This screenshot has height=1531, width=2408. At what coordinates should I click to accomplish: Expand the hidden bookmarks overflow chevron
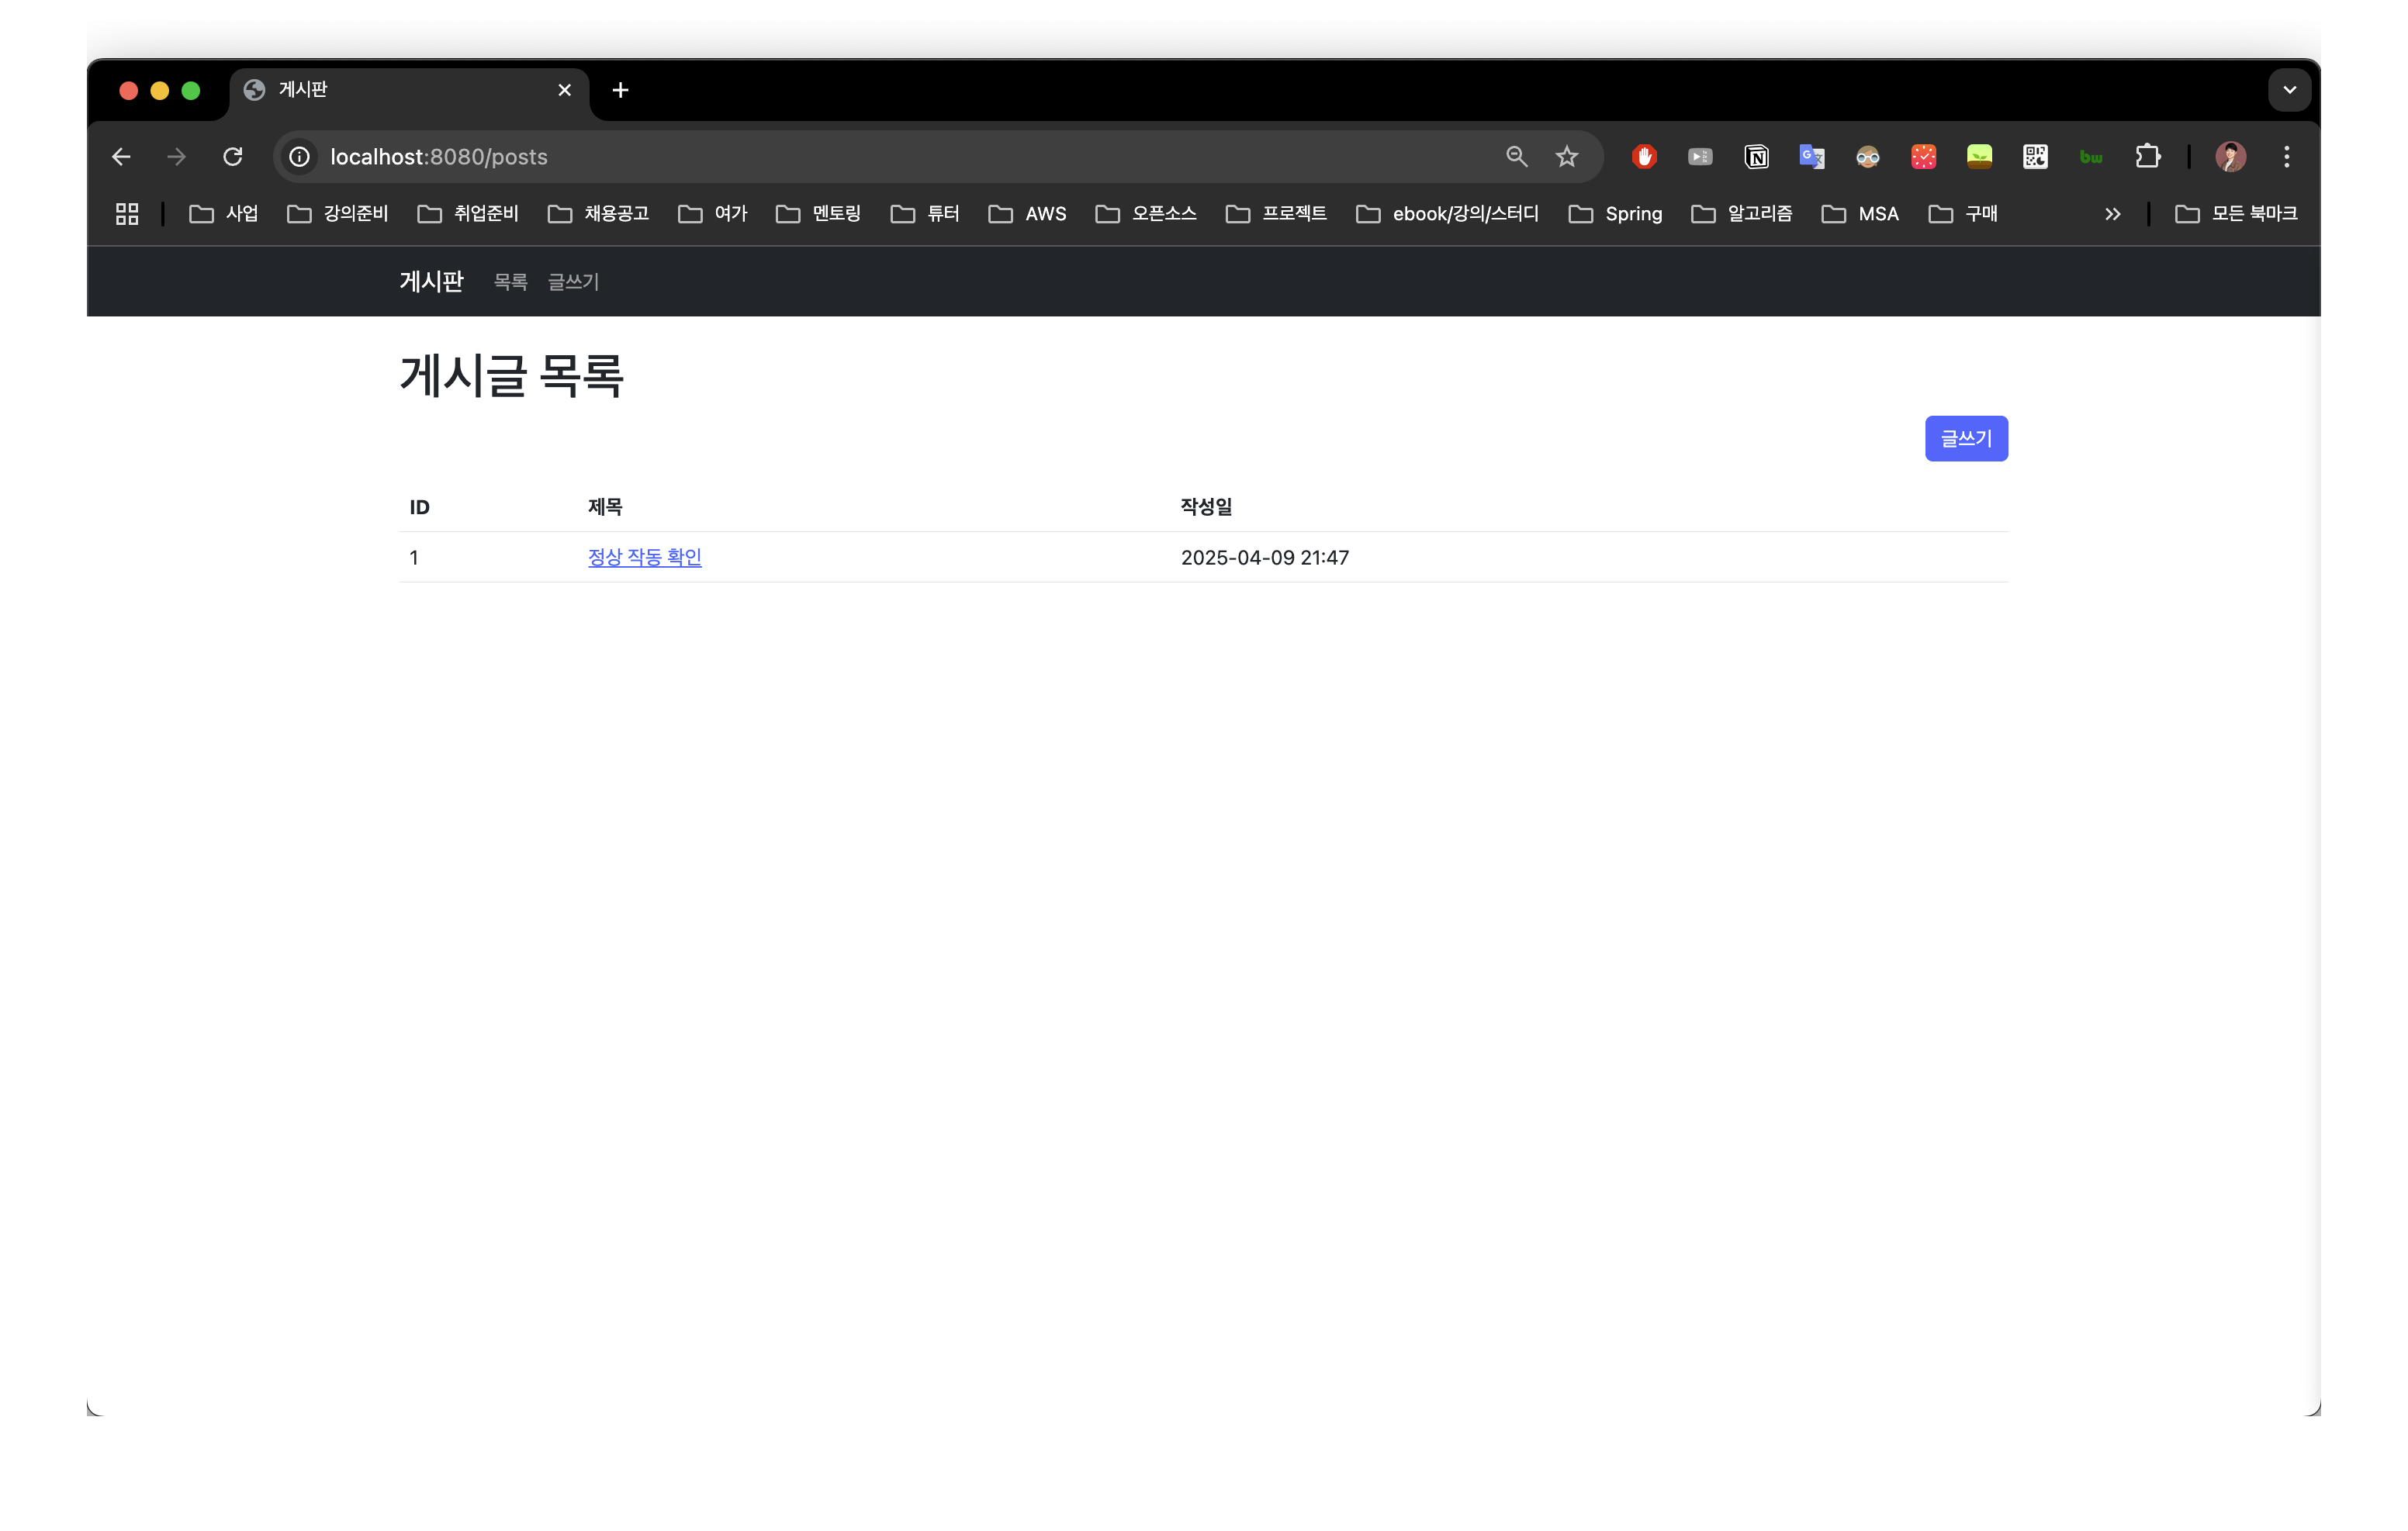[x=2112, y=214]
